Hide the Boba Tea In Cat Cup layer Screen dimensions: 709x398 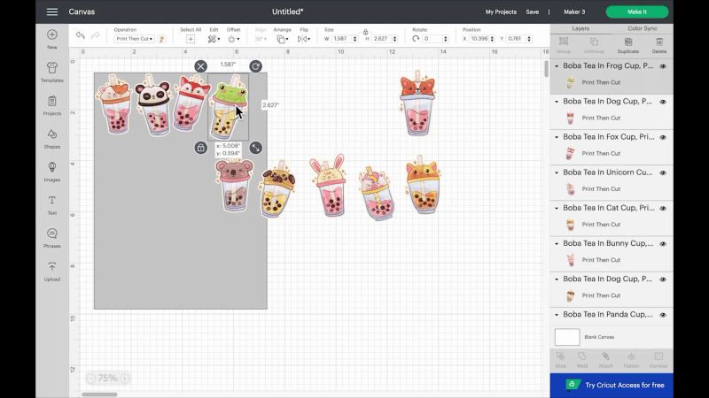pos(663,209)
